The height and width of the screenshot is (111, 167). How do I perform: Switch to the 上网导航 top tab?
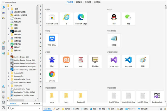click(97, 2)
